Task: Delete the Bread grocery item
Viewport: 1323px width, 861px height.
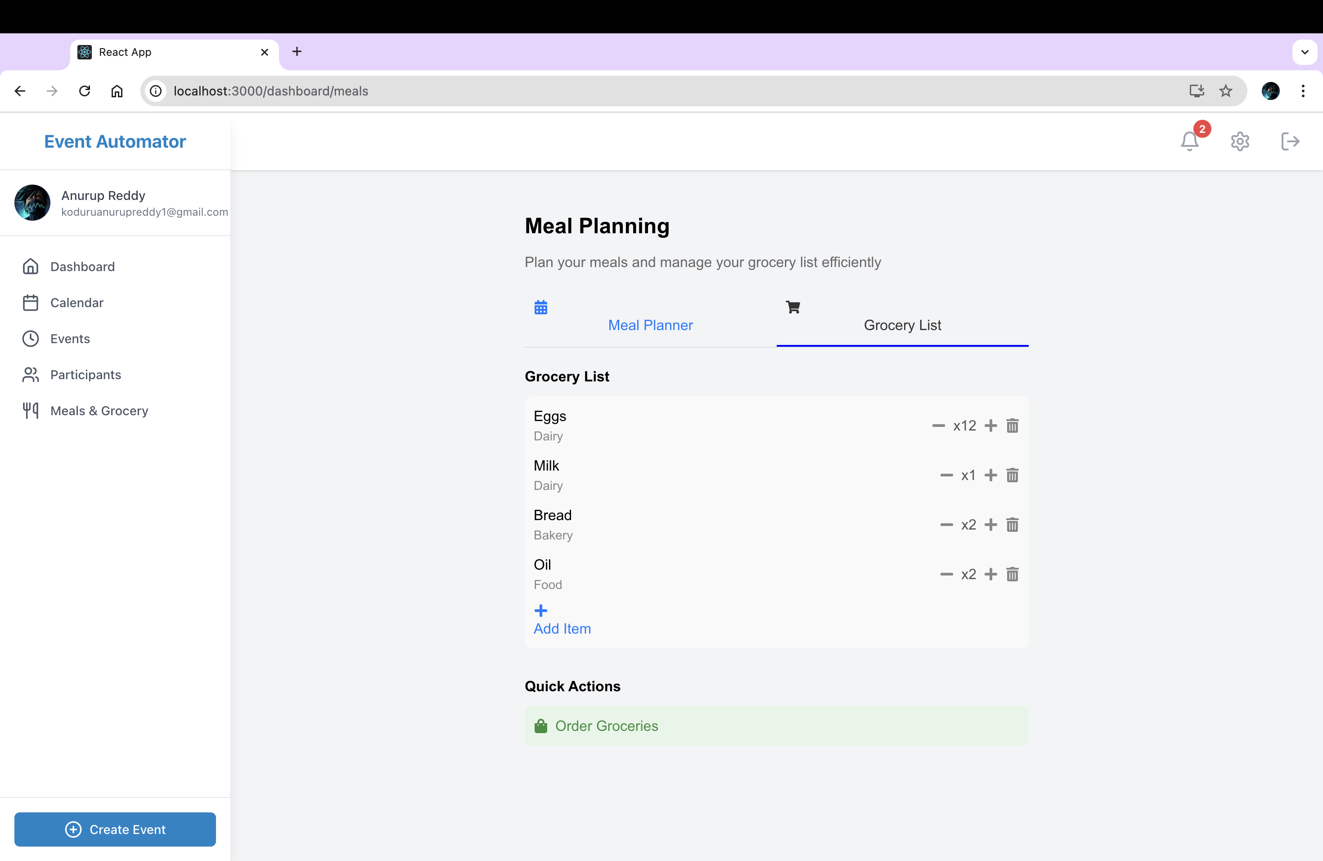Action: click(1012, 525)
